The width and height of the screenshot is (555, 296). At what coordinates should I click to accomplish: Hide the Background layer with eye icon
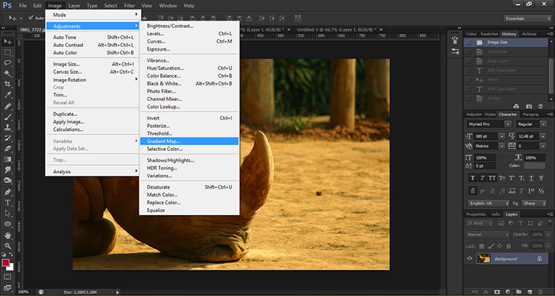point(470,258)
